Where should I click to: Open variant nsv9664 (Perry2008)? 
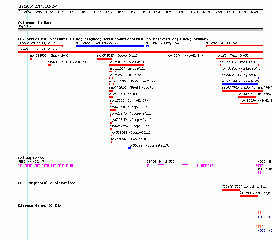pyautogui.click(x=163, y=43)
